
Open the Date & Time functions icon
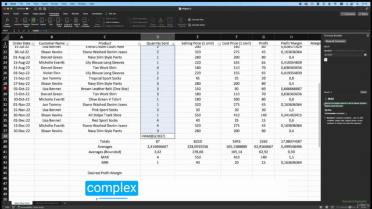tap(59, 20)
